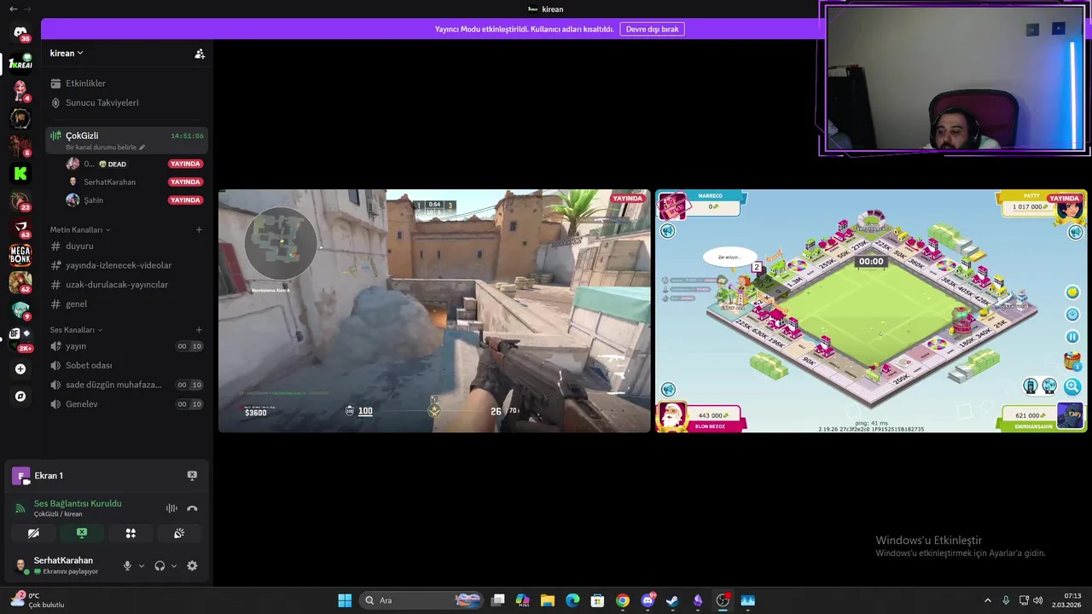
Task: Open the Etkinlikler events item
Action: (x=126, y=84)
